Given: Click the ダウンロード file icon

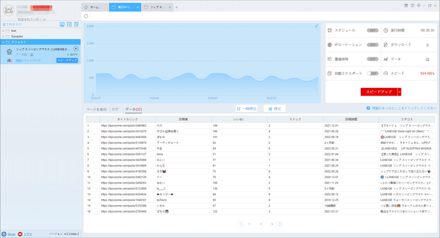Looking at the screenshot, I should [386, 45].
